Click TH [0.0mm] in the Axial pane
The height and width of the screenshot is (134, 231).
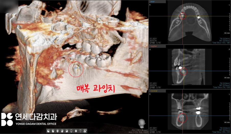pos(225,39)
